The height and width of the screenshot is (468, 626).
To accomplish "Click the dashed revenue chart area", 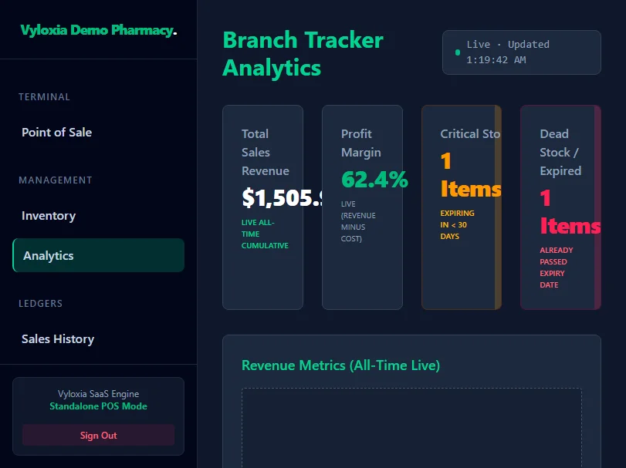I will (x=411, y=428).
